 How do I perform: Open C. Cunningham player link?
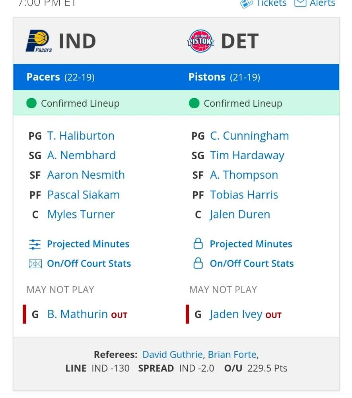coord(249,136)
